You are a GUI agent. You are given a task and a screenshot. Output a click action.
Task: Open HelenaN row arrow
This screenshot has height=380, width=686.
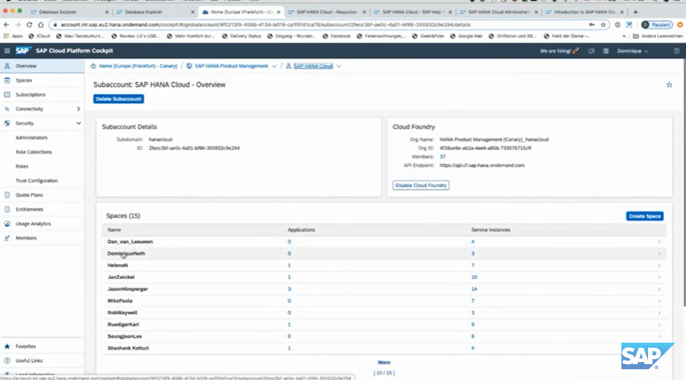coord(659,265)
